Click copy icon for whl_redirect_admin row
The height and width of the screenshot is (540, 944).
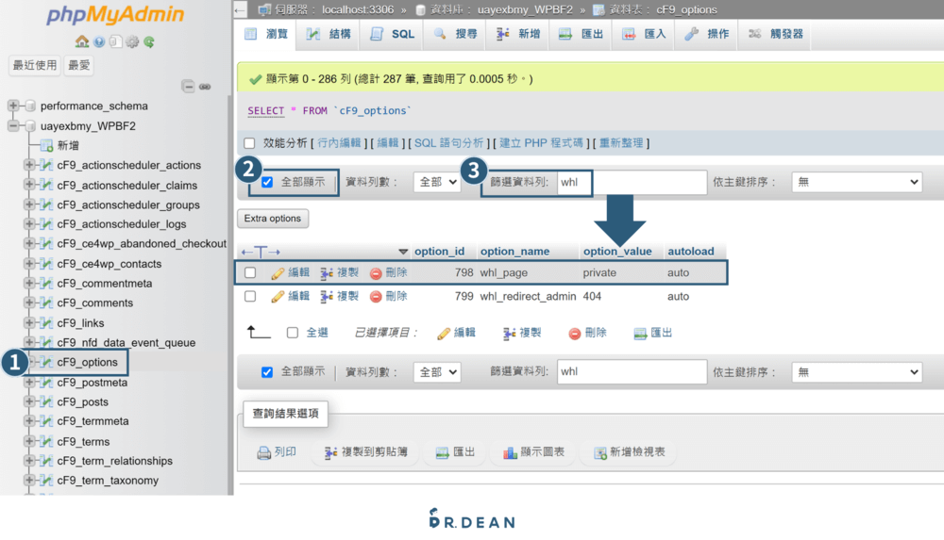coord(327,297)
